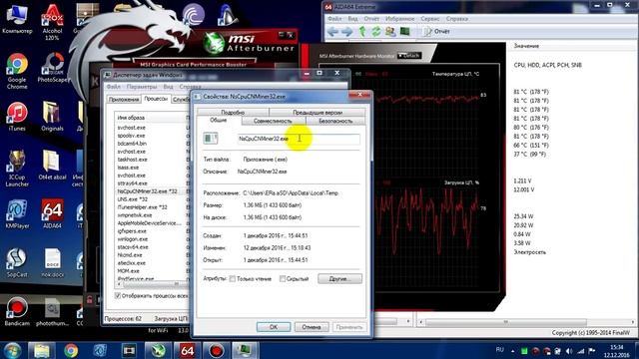Open the Справка menu in AIDA64
639x359 pixels.
[x=456, y=19]
